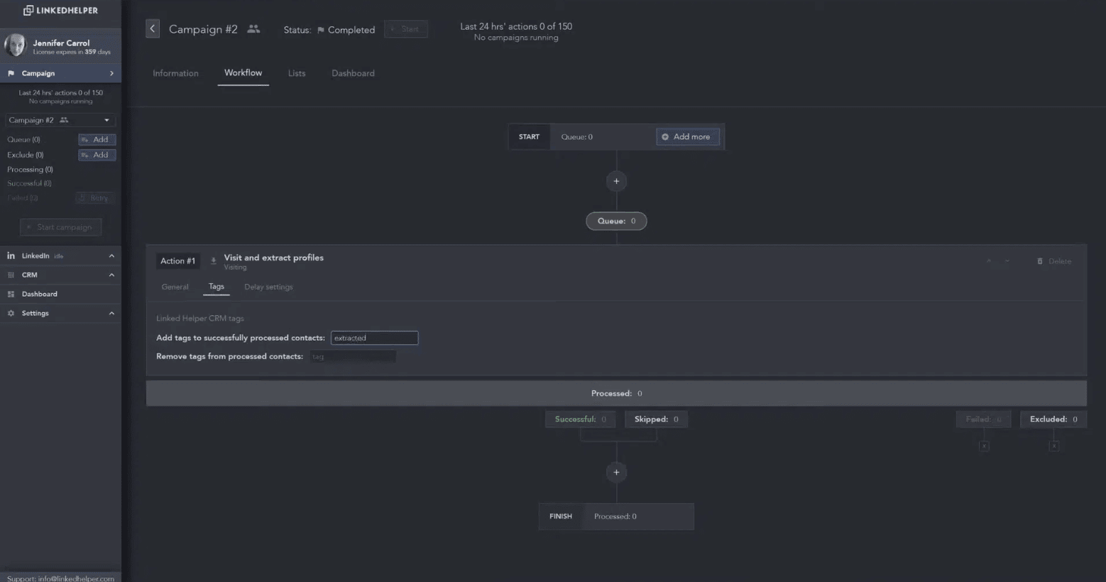The width and height of the screenshot is (1106, 582).
Task: Click the Processed: 0 bar
Action: coord(616,393)
